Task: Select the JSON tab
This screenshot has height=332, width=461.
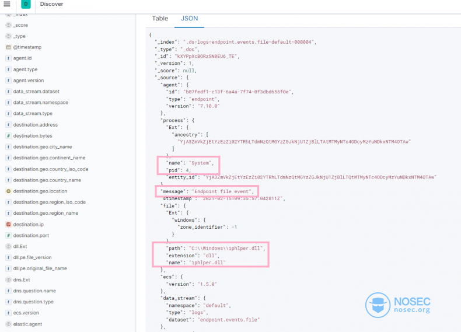Action: (x=189, y=18)
